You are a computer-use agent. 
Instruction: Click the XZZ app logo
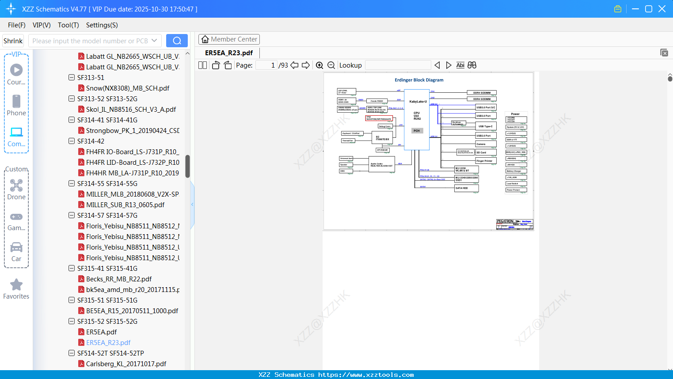[x=11, y=9]
